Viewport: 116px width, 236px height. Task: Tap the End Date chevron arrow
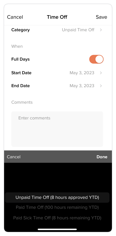click(101, 86)
